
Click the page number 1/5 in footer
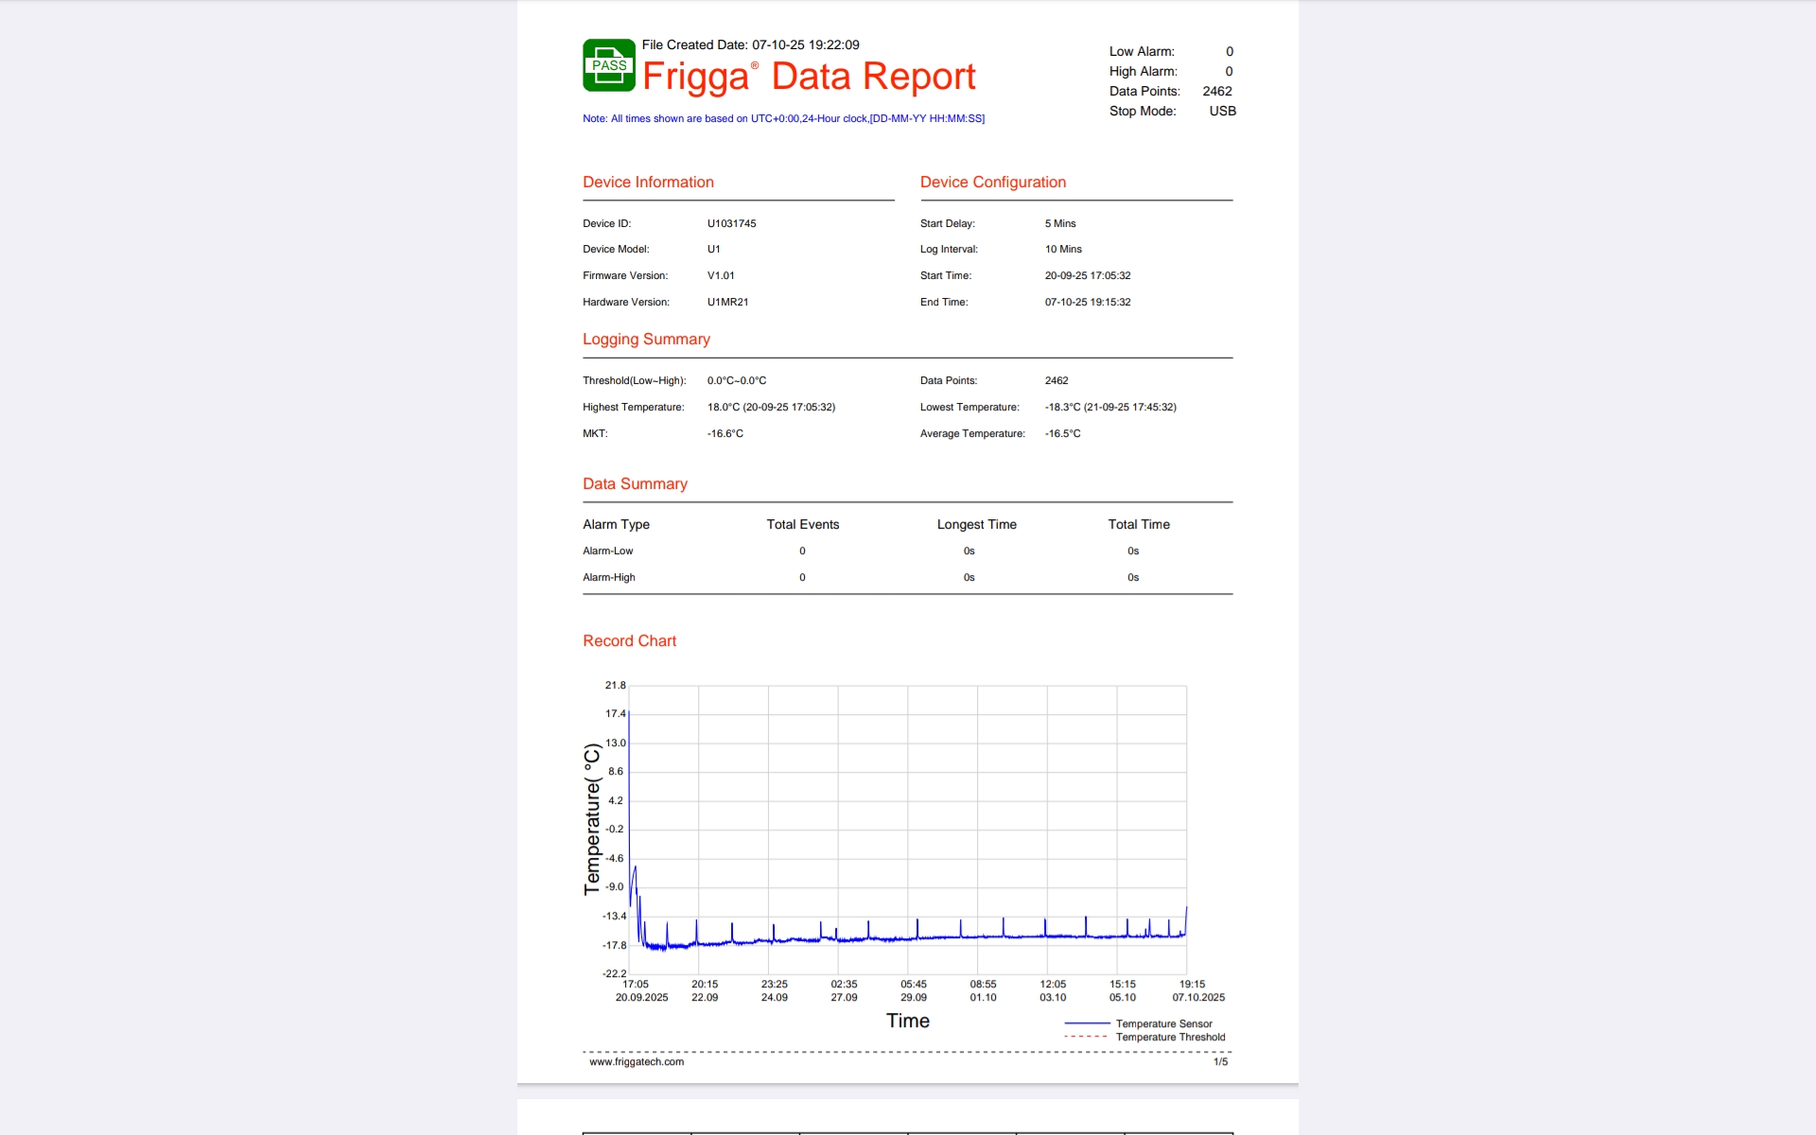coord(1220,1061)
